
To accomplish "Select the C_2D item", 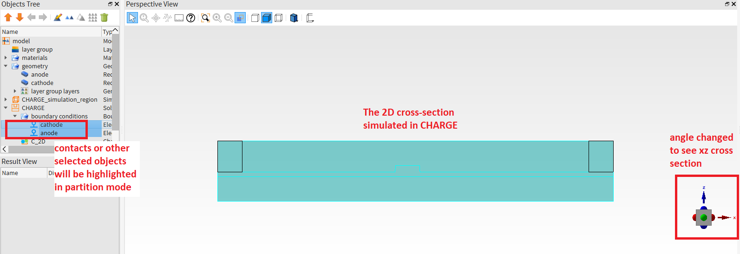I will click(38, 141).
